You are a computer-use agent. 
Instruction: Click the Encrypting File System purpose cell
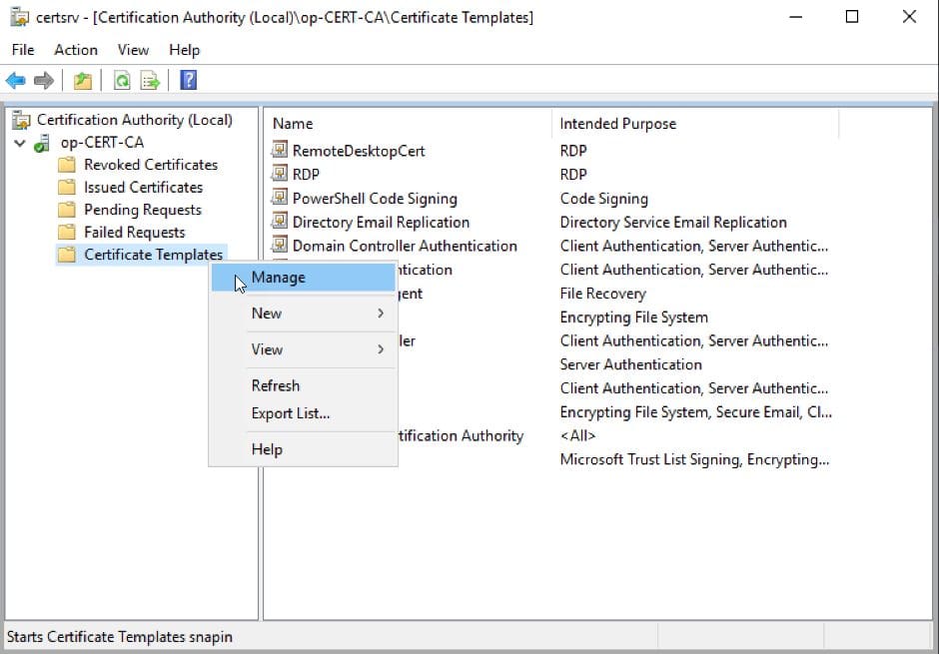pos(634,318)
